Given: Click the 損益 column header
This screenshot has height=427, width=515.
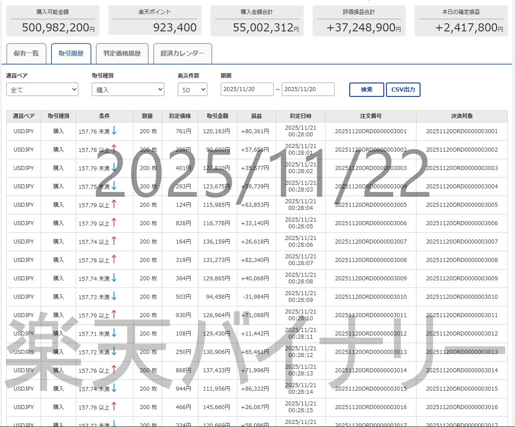Looking at the screenshot, I should (x=257, y=116).
